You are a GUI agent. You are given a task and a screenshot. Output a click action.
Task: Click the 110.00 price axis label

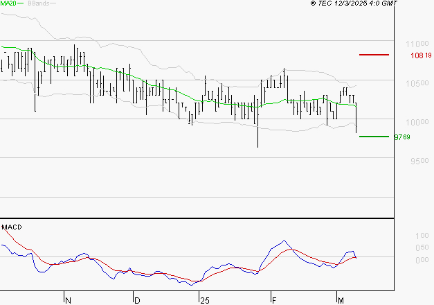click(x=417, y=44)
